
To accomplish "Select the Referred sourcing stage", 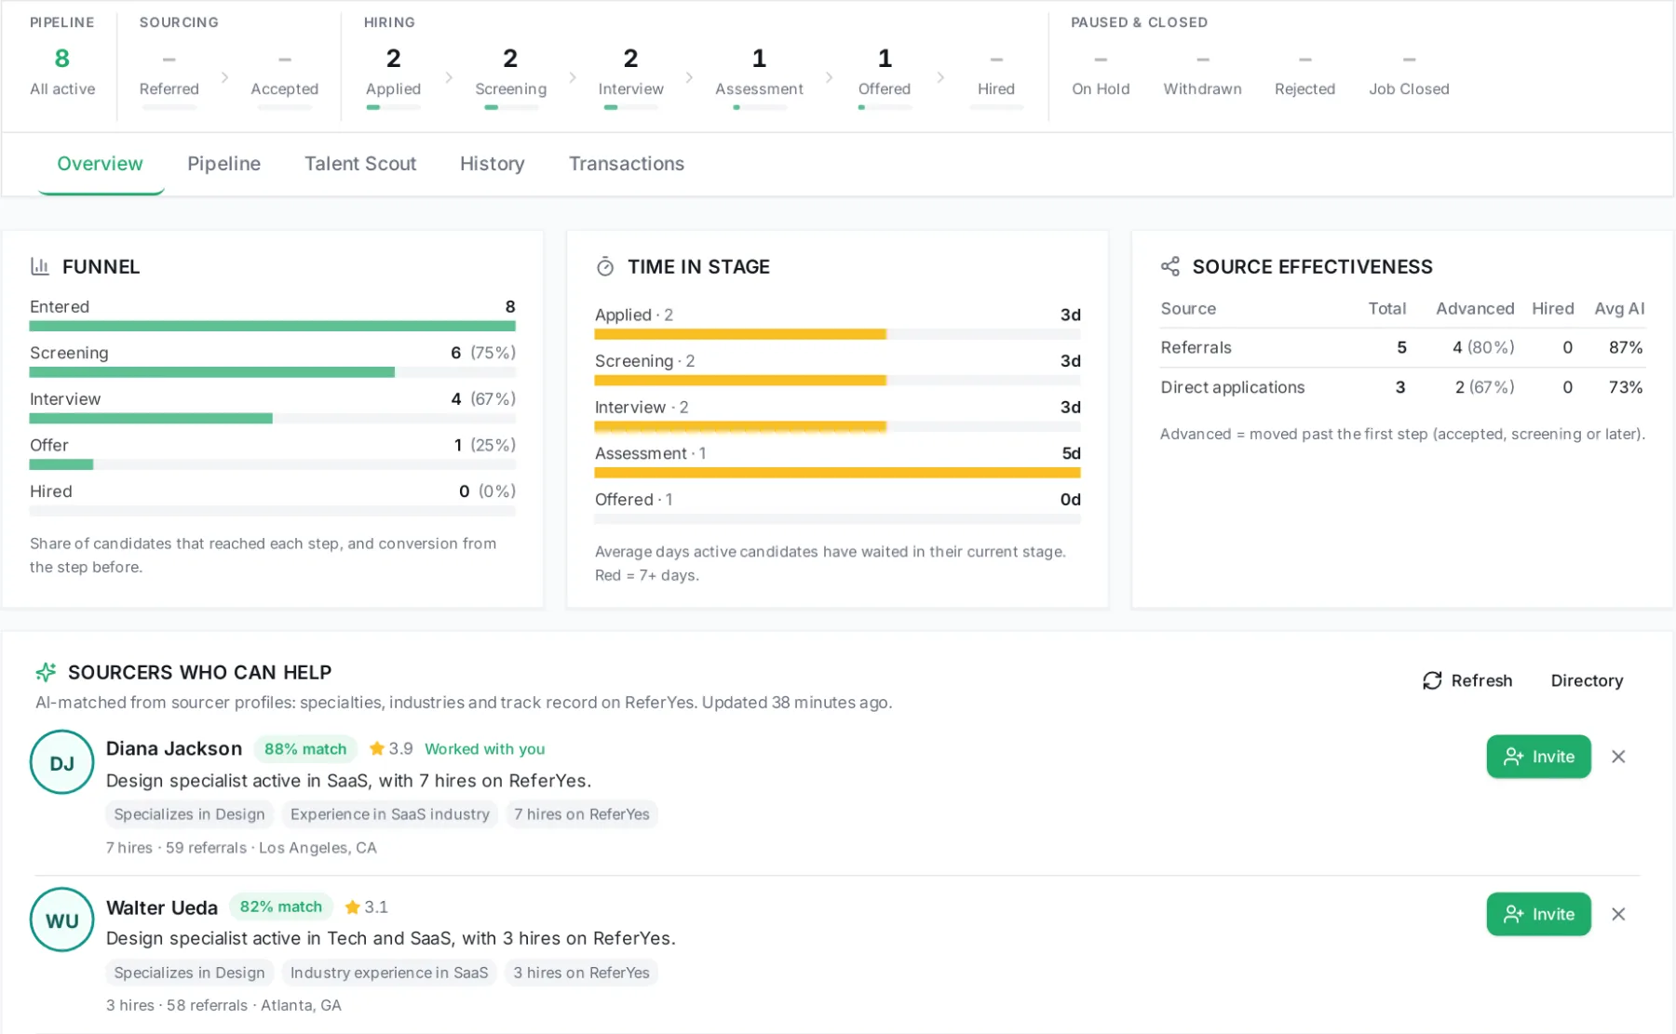I will pos(169,76).
